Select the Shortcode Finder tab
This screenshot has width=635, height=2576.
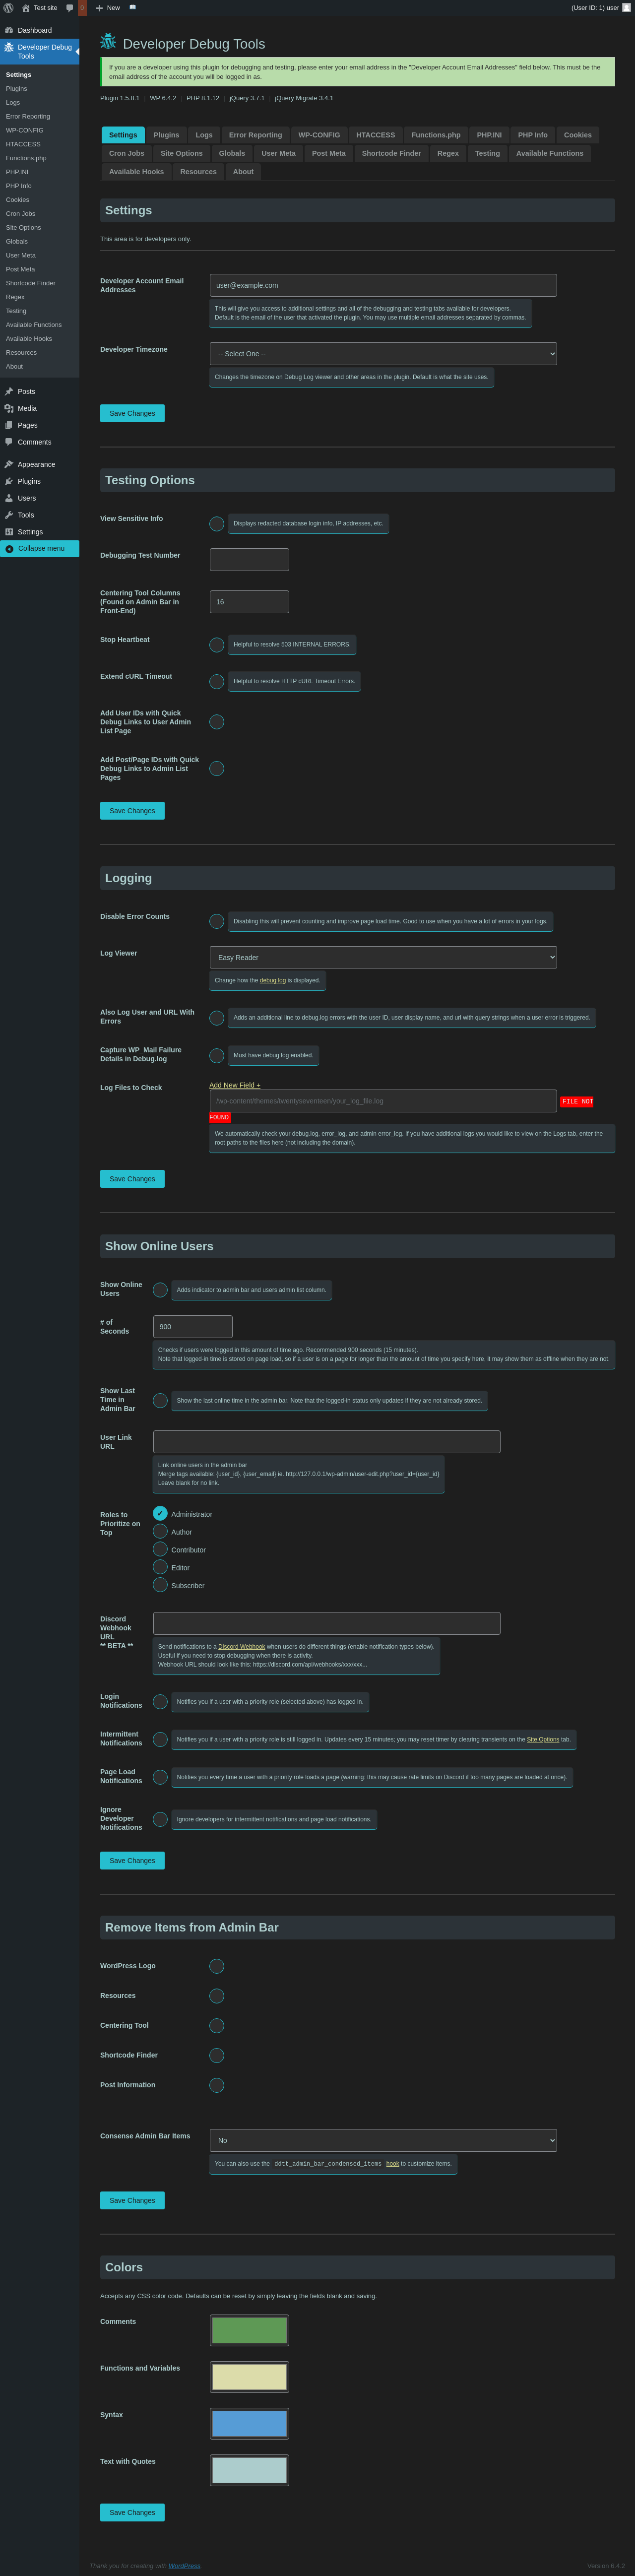pyautogui.click(x=391, y=153)
